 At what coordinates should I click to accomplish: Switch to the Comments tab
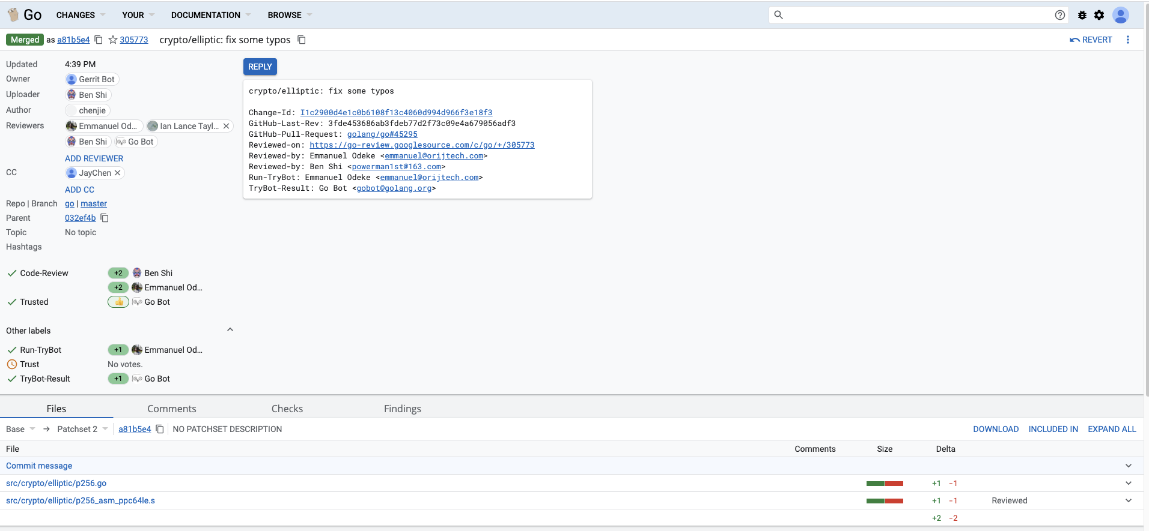point(172,409)
